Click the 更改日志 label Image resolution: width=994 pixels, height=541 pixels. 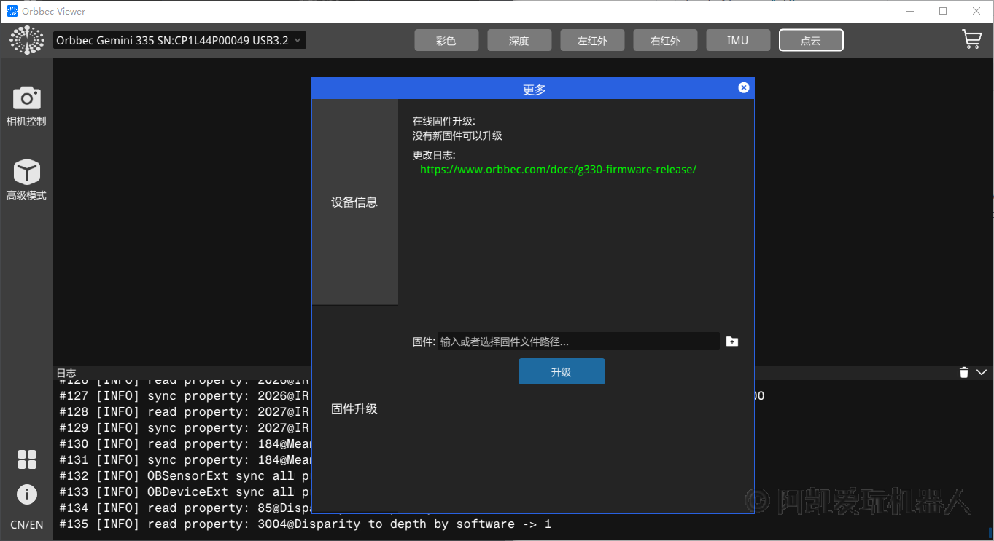click(x=434, y=156)
